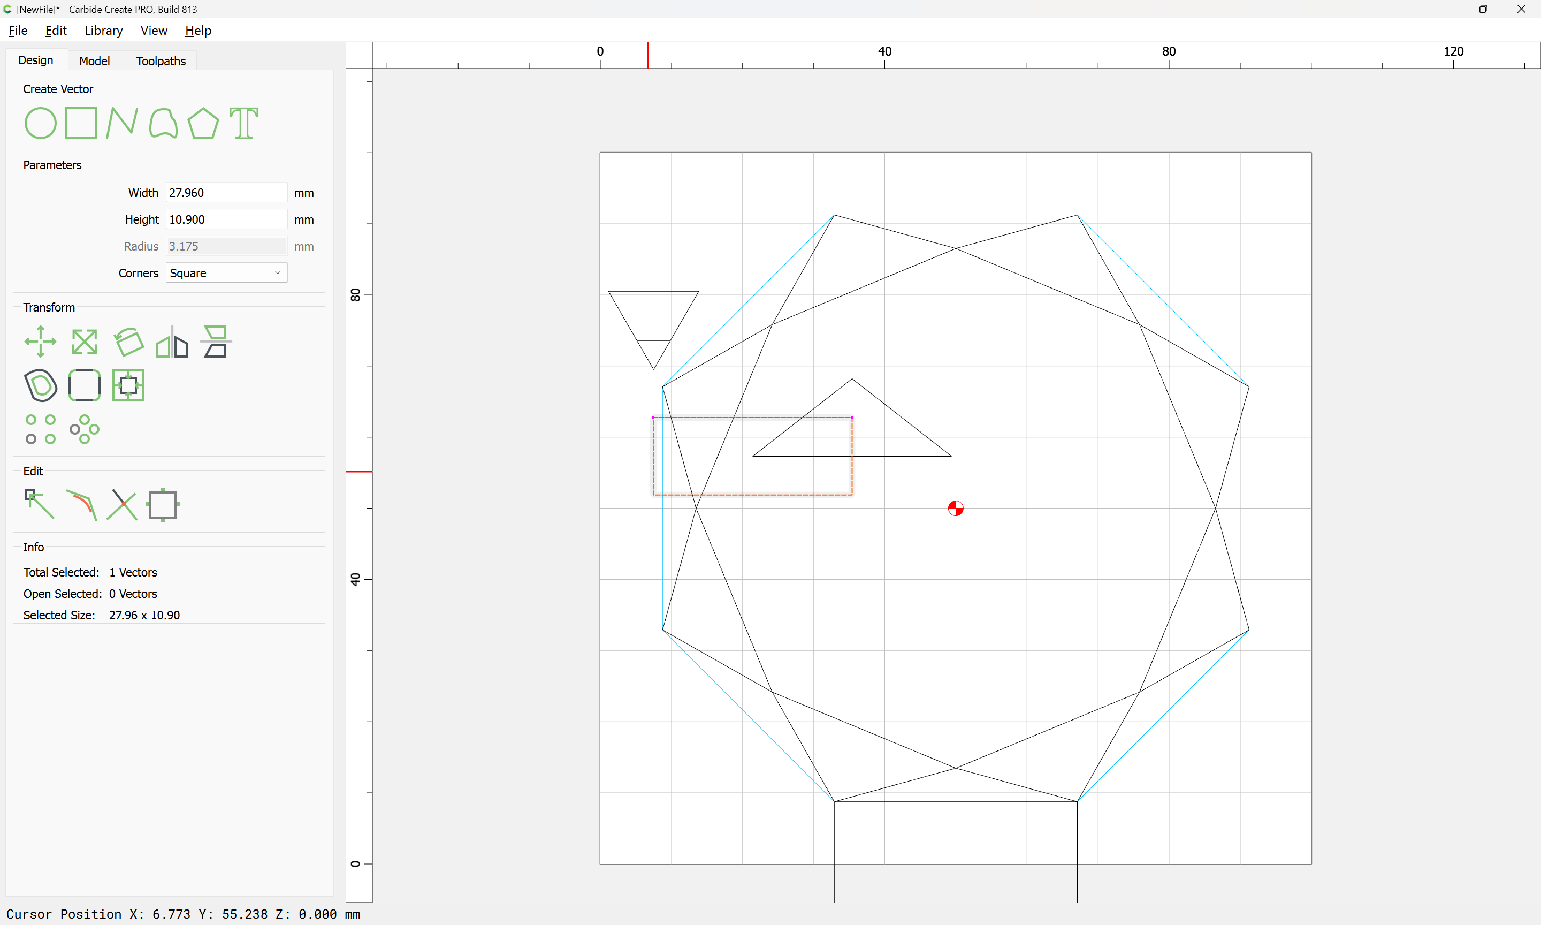Click the Carbide Create app icon

click(8, 9)
